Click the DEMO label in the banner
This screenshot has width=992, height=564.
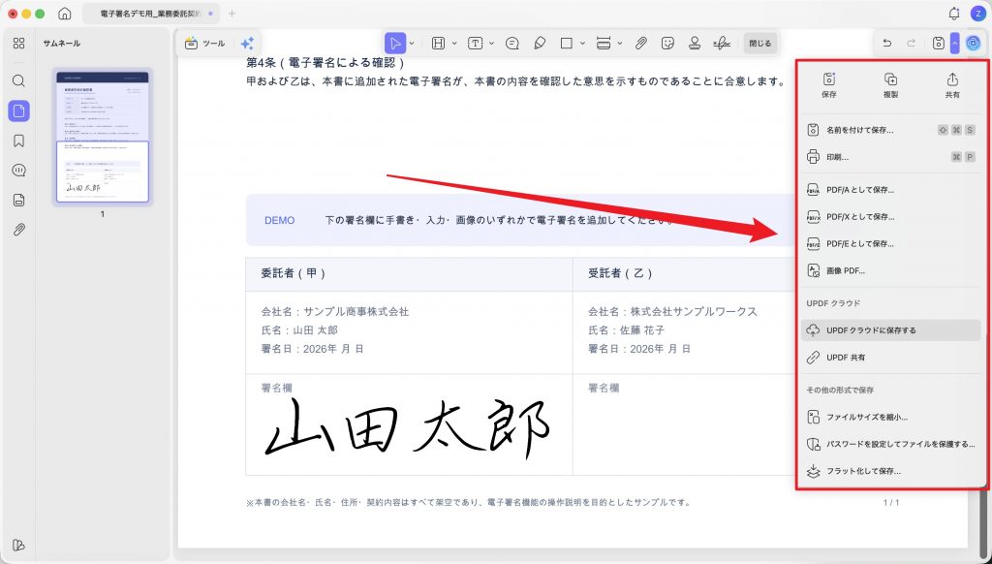(x=280, y=220)
